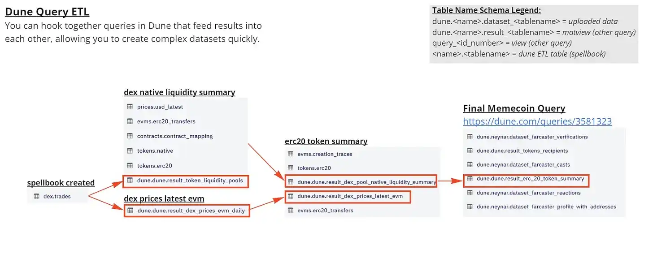653x254 pixels.
Task: Select the dune.dune.result_token_liquidity_pools table entry
Action: click(190, 181)
